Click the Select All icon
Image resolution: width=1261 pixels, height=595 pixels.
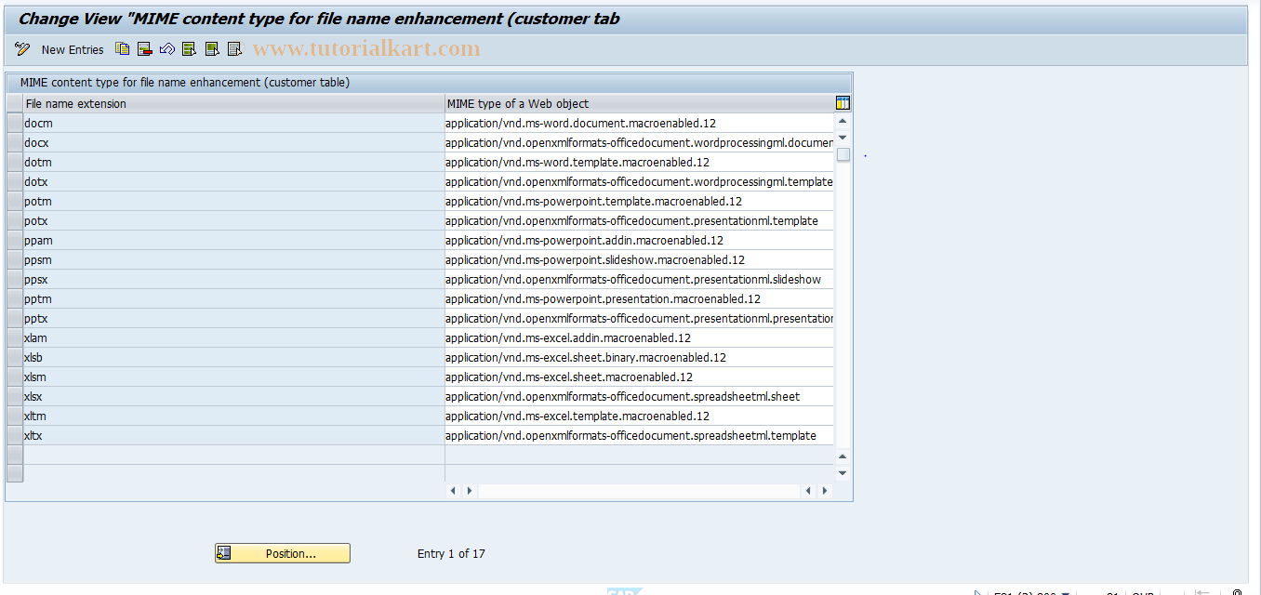(x=190, y=49)
